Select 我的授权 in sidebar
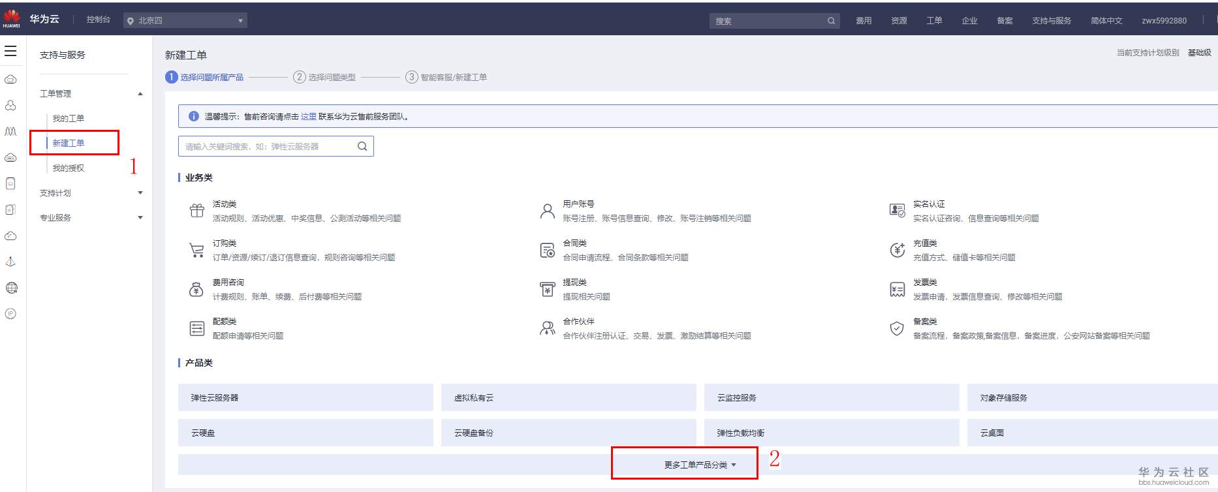Viewport: 1218px width, 492px height. 69,168
